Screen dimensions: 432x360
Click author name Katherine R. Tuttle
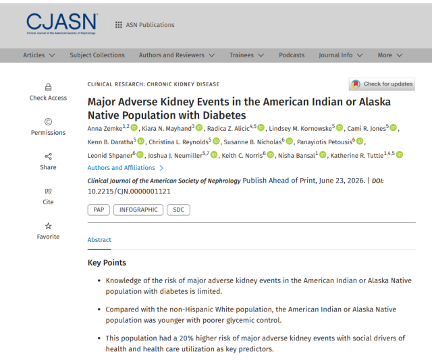point(356,156)
